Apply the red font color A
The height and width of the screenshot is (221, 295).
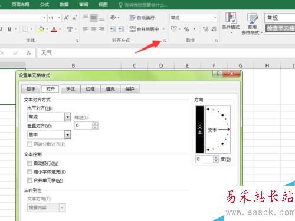pyautogui.click(x=54, y=29)
